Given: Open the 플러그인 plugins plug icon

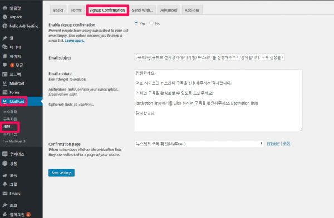Looking at the screenshot, I should pyautogui.click(x=4, y=214).
